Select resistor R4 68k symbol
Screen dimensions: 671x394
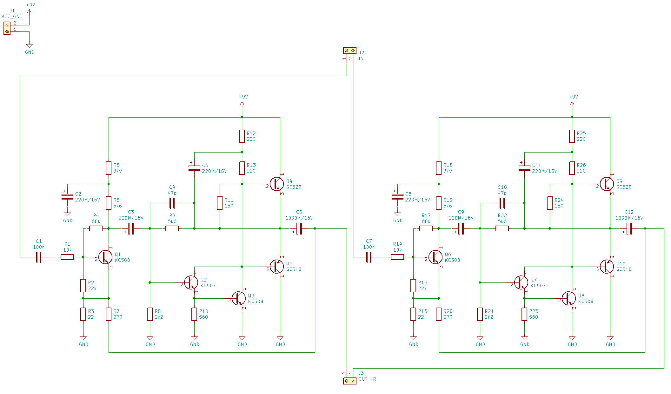pos(96,228)
